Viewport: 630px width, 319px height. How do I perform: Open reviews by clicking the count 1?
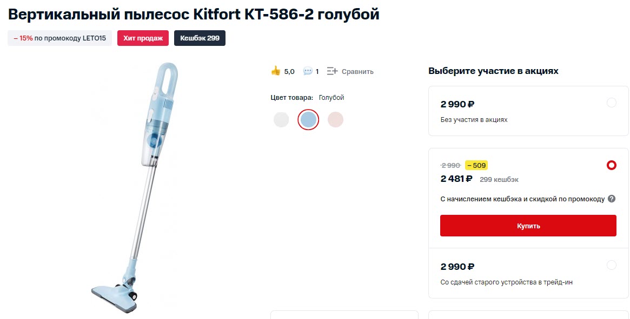(x=316, y=71)
